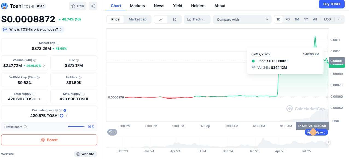Select the All time range
The width and height of the screenshot is (349, 159).
pos(315,19)
